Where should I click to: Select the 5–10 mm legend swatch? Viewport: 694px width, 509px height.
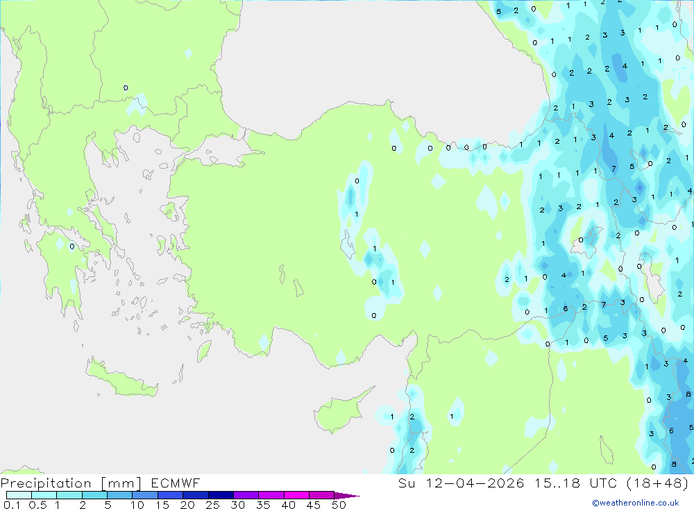[119, 495]
